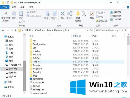Click the History icon in the ribbon
The image size is (130, 98).
click(x=97, y=21)
